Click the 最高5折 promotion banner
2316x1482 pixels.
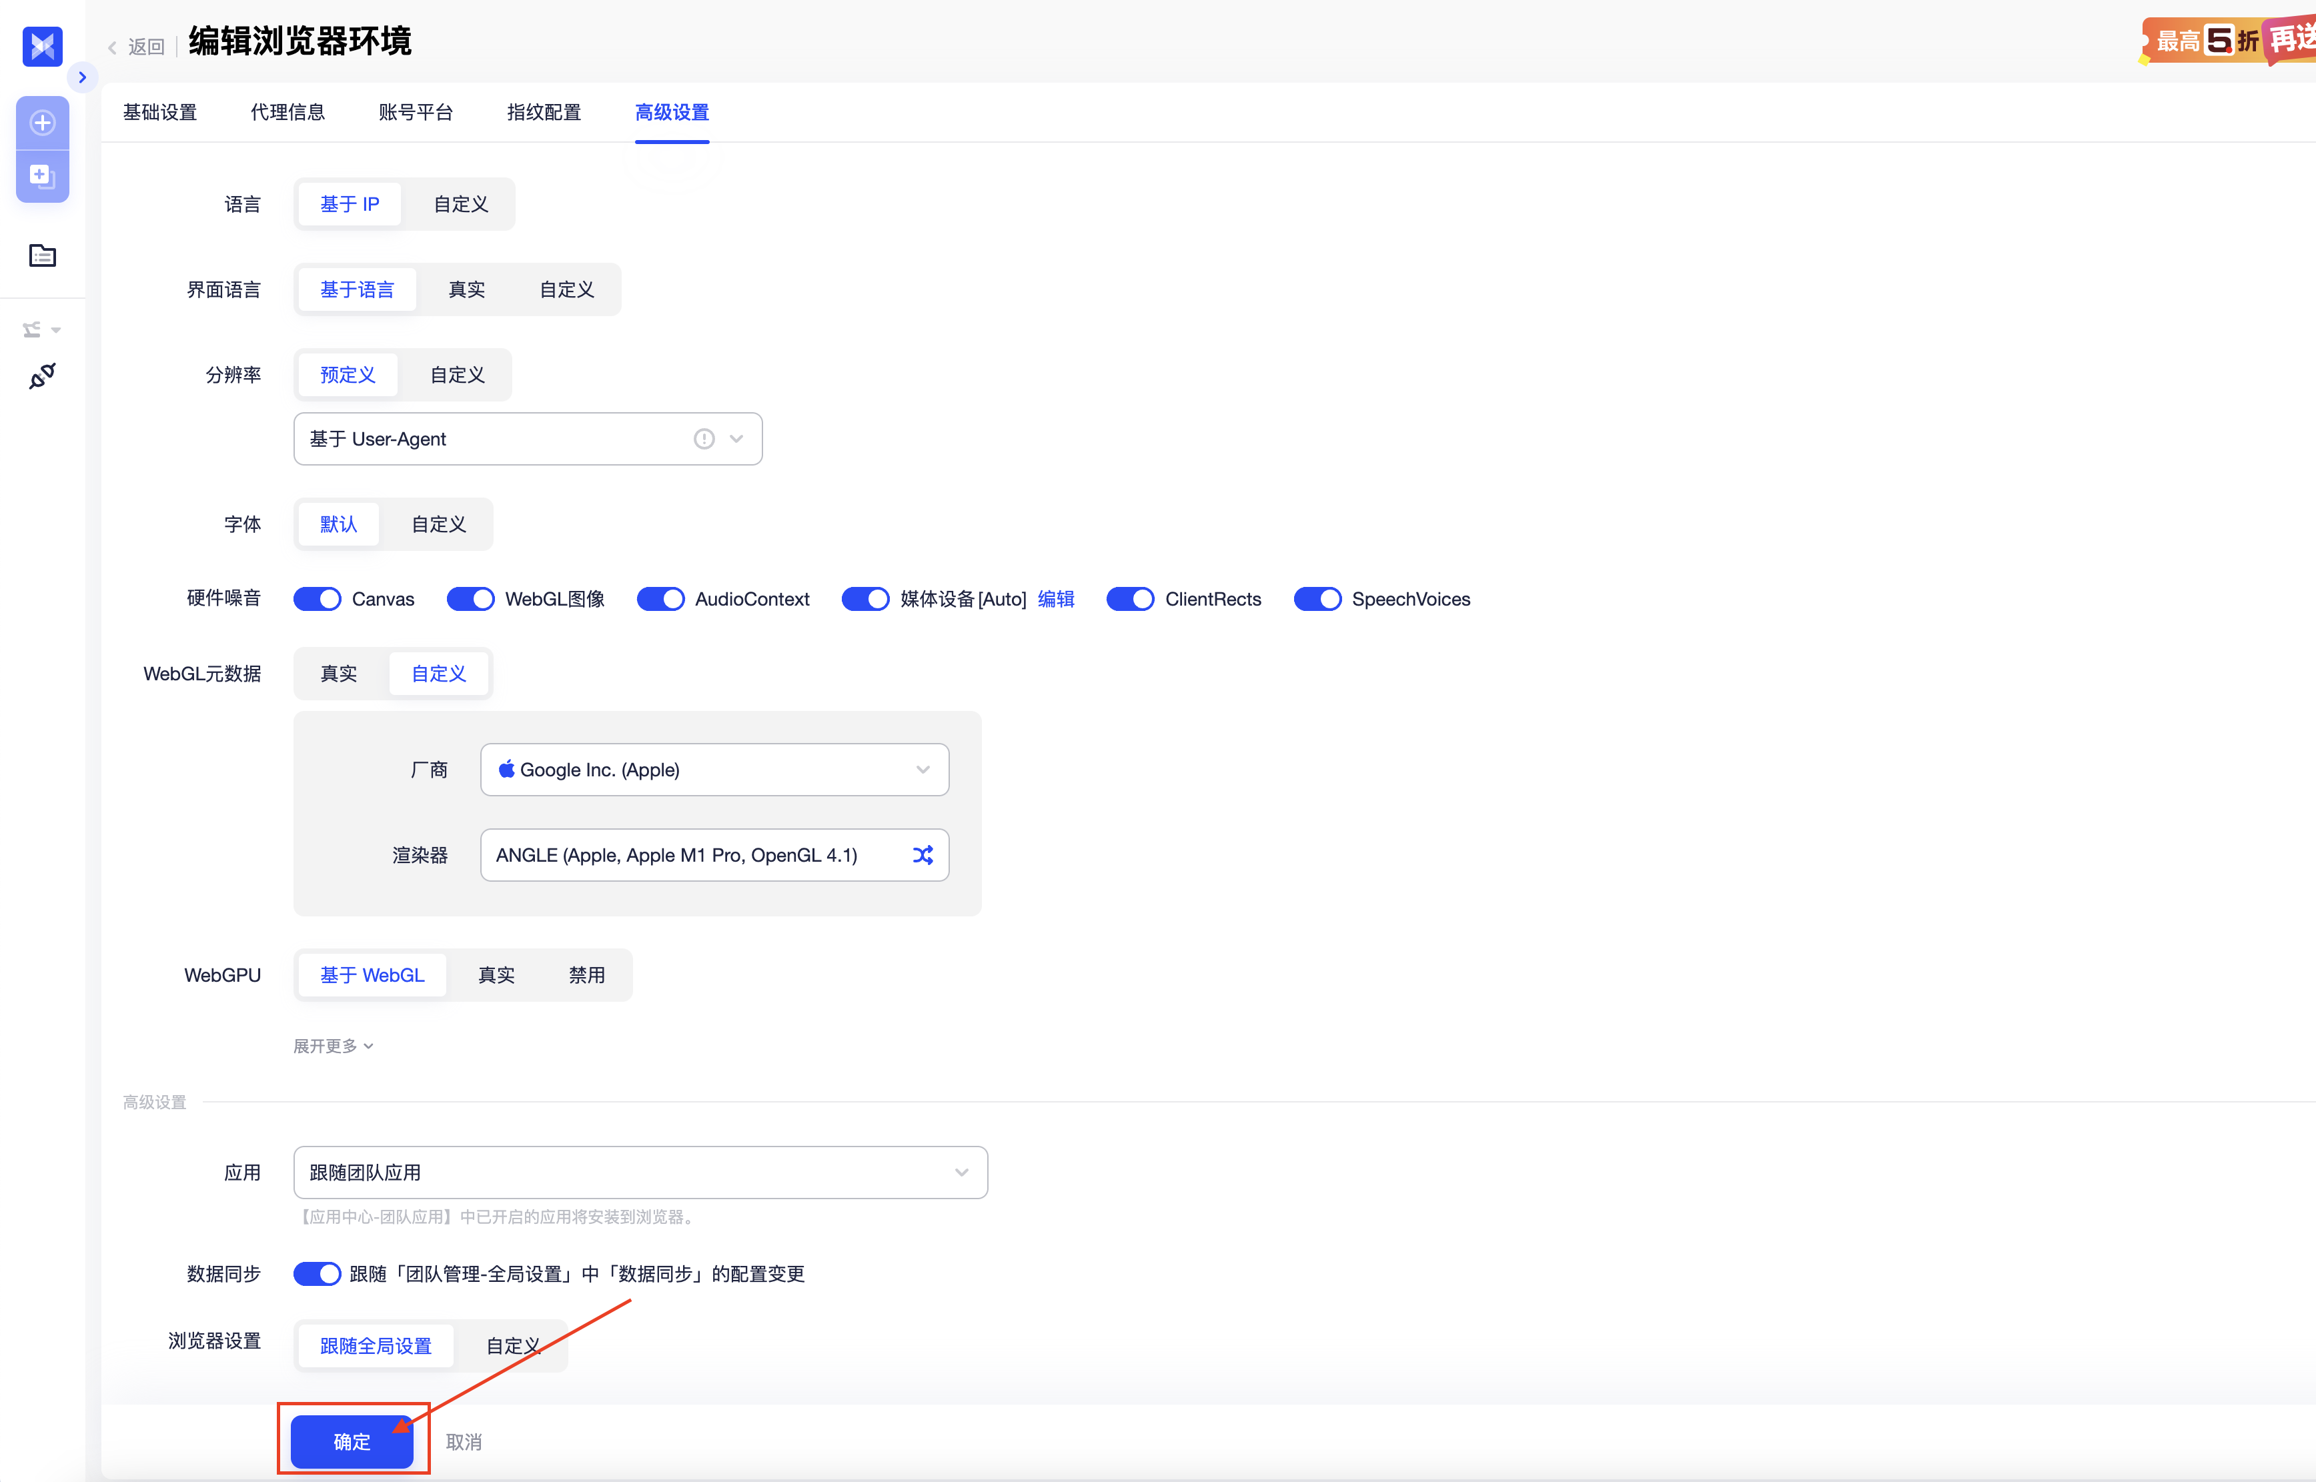(2229, 41)
